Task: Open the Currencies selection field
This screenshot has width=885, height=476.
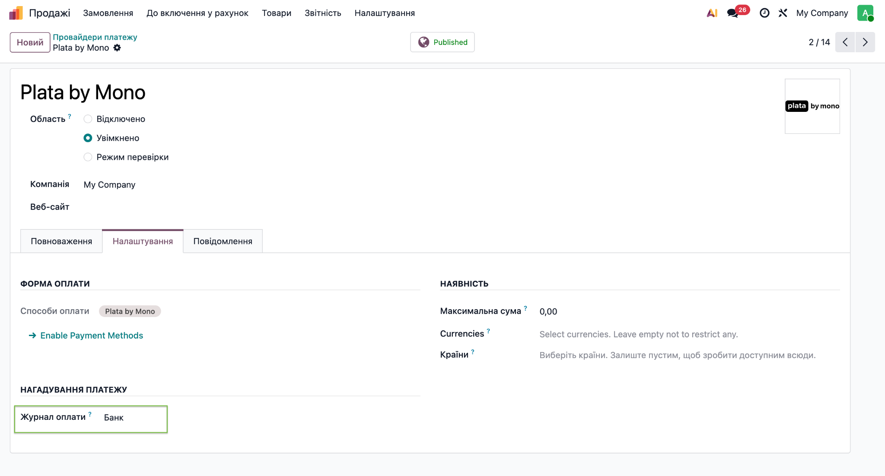Action: tap(689, 334)
